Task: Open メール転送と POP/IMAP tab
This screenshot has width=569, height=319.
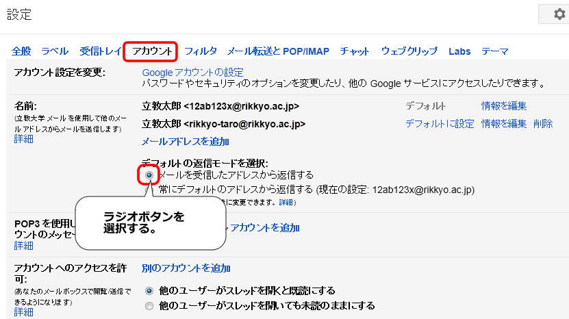Action: pos(278,51)
